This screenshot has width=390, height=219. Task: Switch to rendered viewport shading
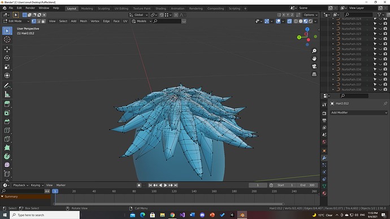pyautogui.click(x=310, y=21)
